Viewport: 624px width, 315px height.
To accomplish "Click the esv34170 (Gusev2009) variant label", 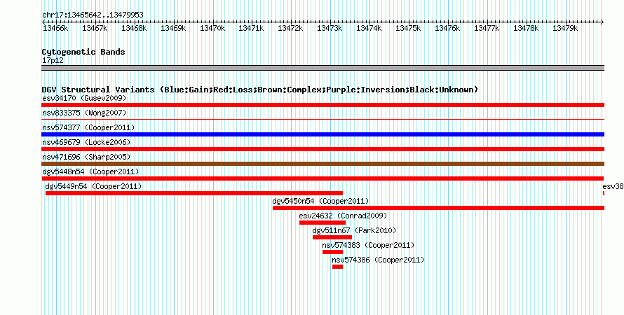I will tap(84, 98).
